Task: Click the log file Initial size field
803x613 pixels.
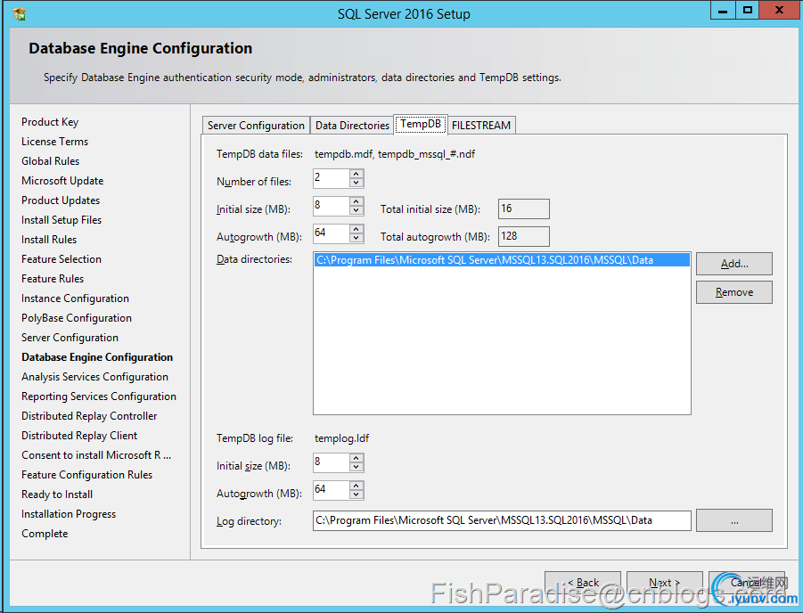Action: (x=332, y=462)
